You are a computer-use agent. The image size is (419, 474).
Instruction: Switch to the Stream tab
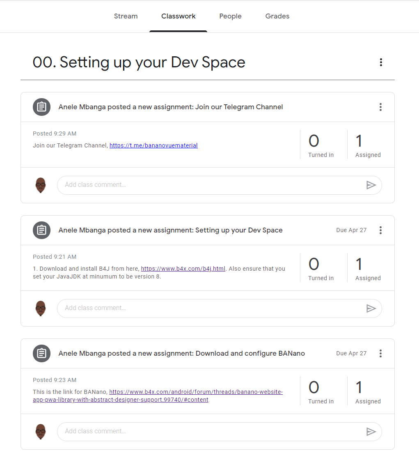pos(126,16)
